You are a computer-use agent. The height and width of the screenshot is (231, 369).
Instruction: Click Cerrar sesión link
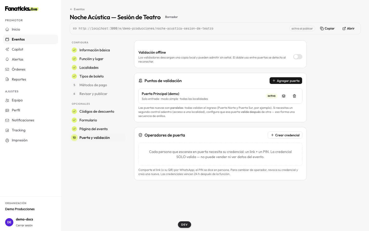(x=24, y=225)
